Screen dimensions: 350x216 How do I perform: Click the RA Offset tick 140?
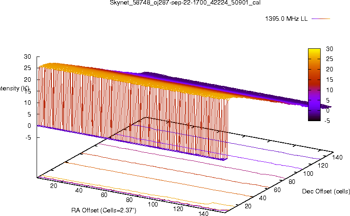click(x=203, y=213)
